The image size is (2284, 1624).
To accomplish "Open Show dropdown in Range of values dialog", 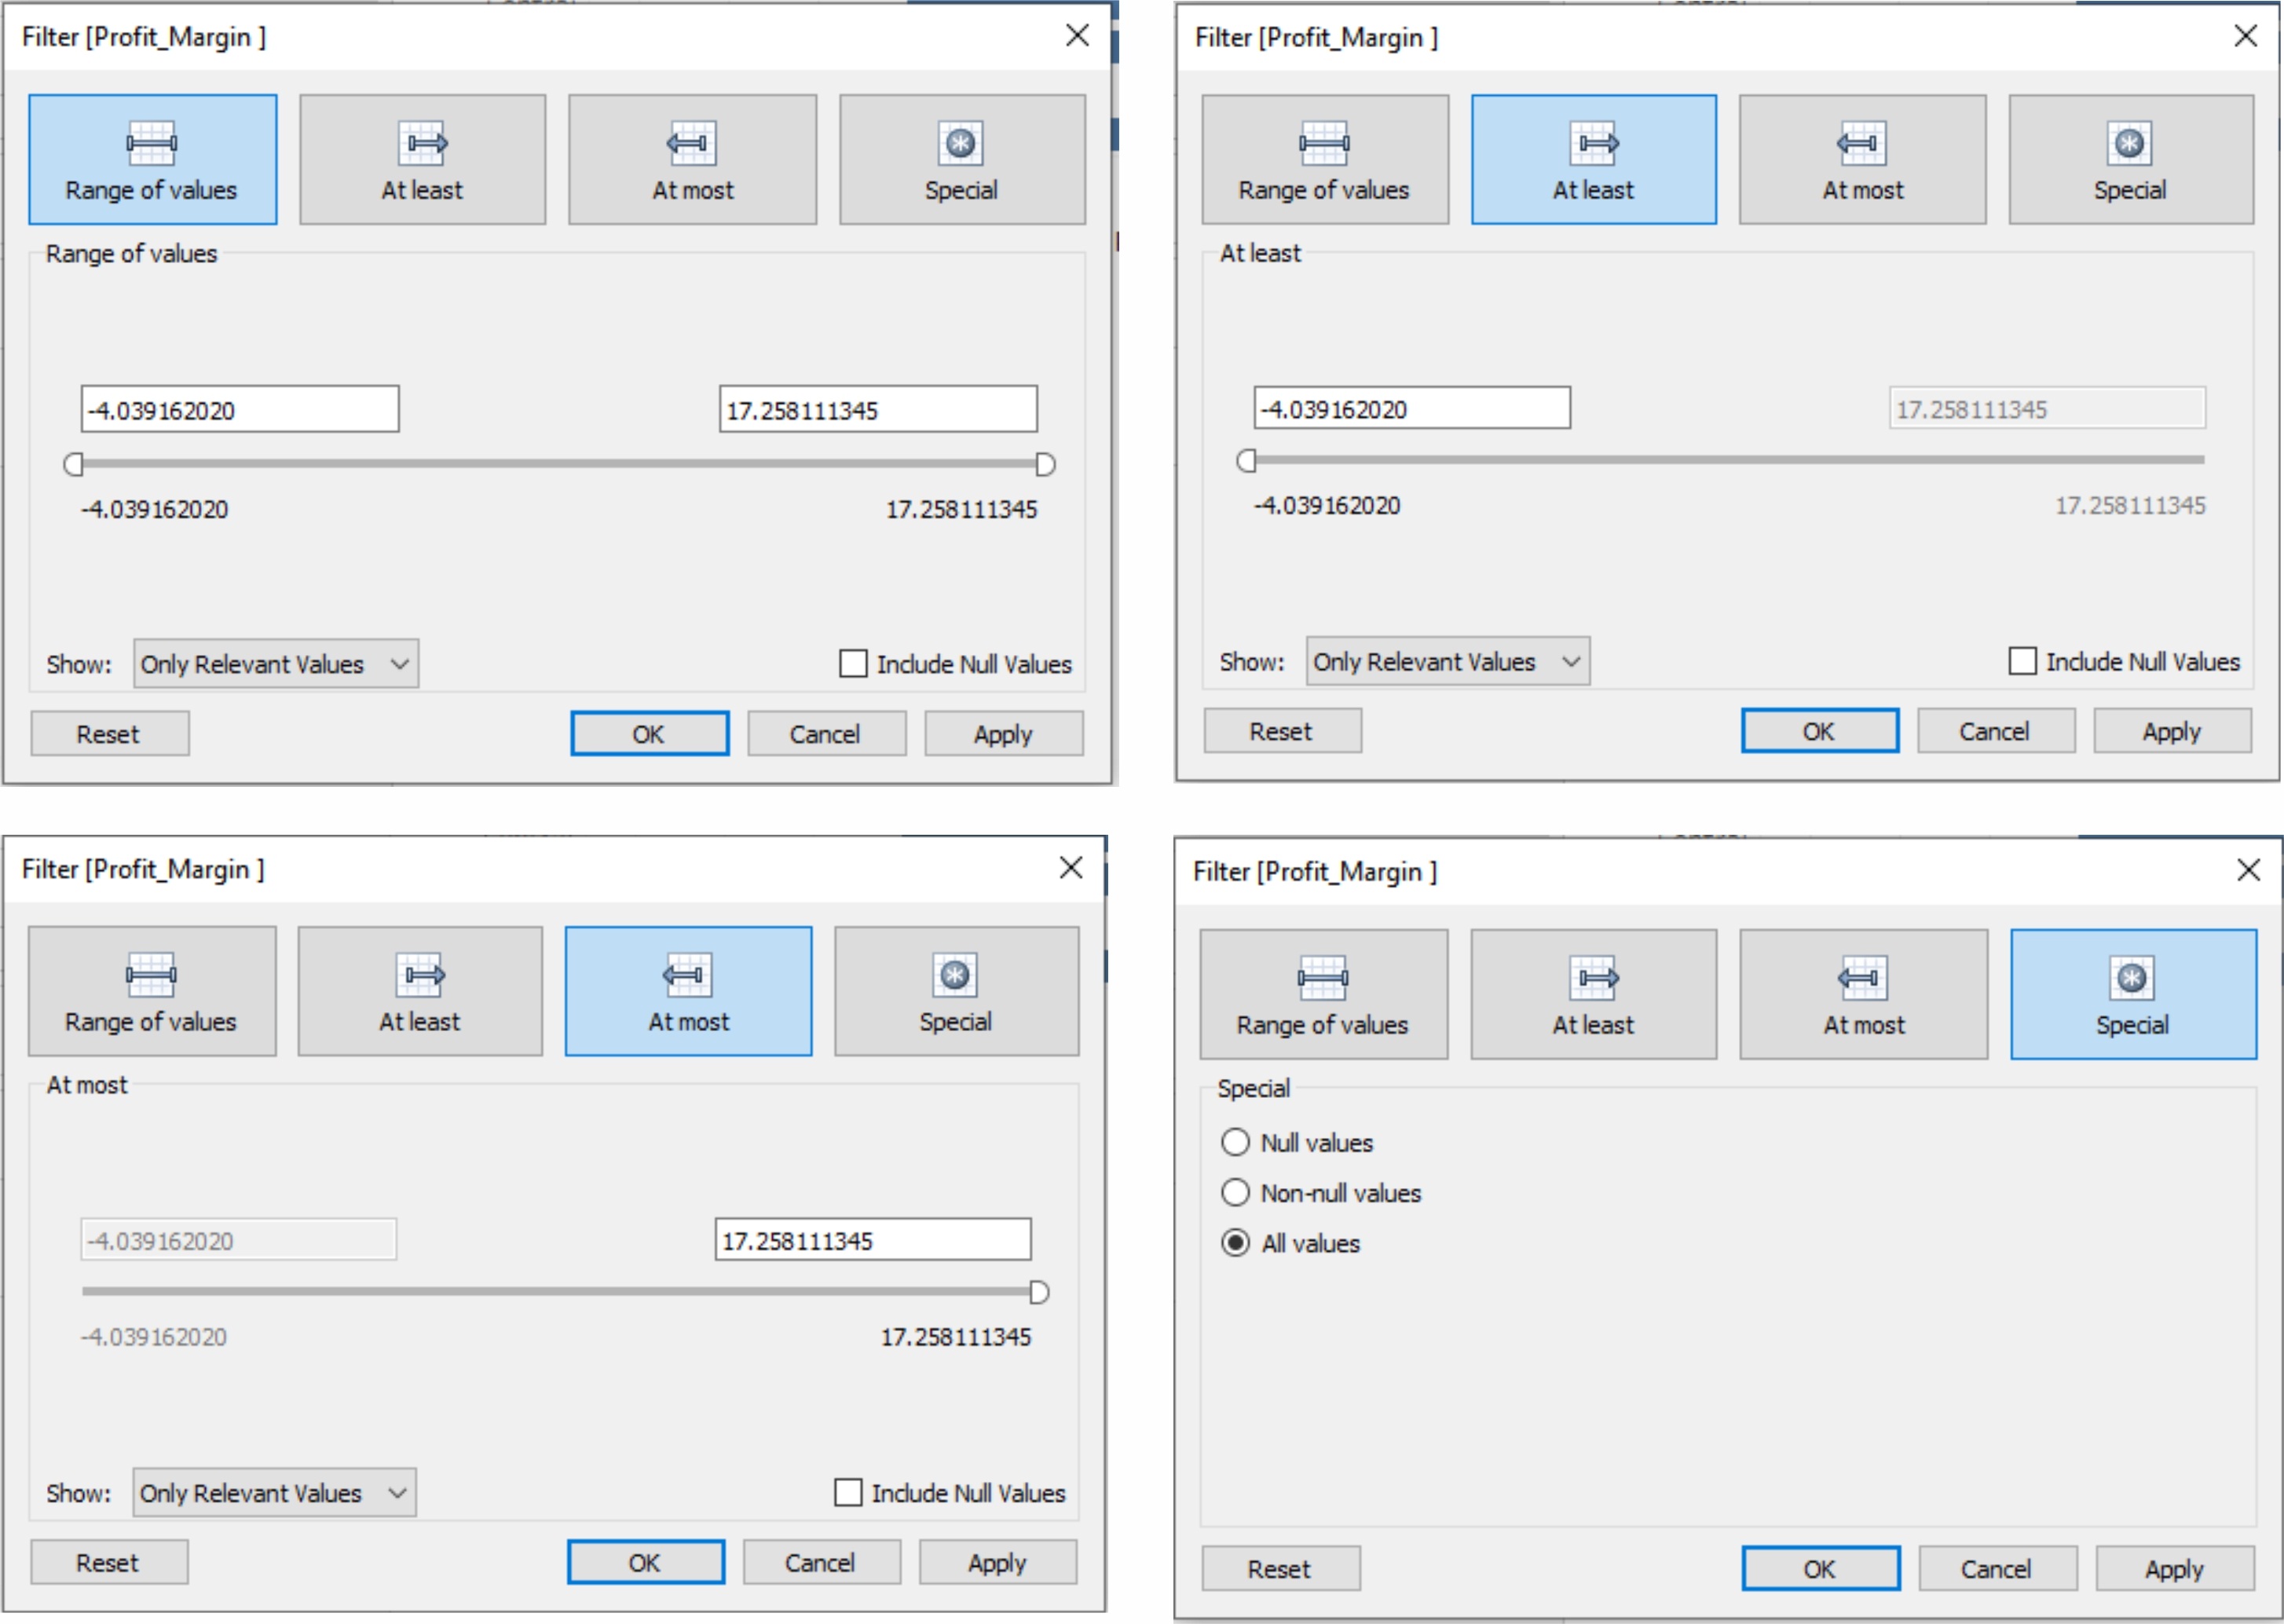I will (276, 664).
